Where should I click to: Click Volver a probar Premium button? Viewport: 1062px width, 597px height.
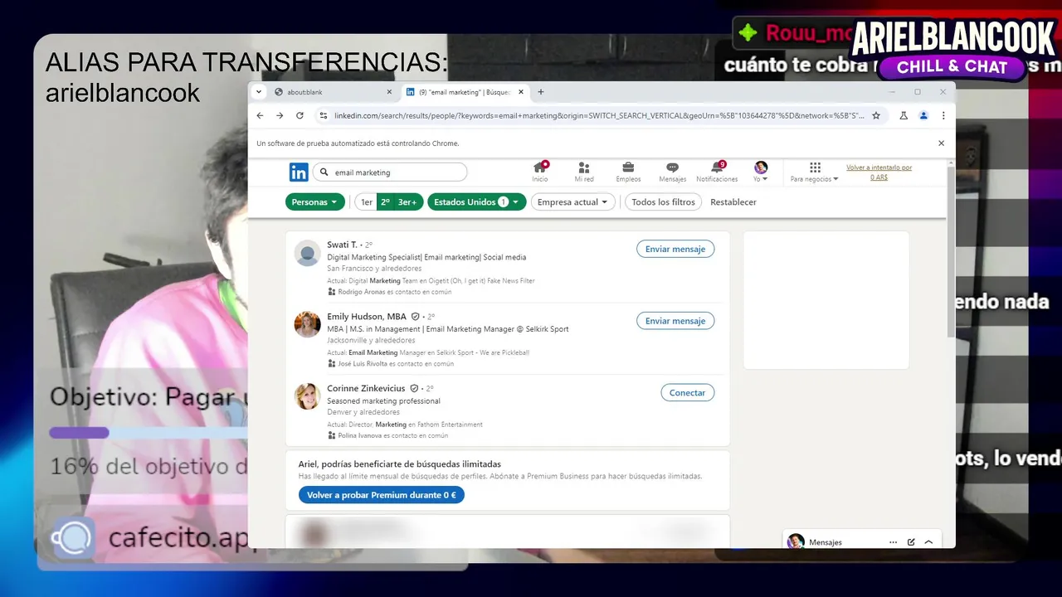pos(382,495)
